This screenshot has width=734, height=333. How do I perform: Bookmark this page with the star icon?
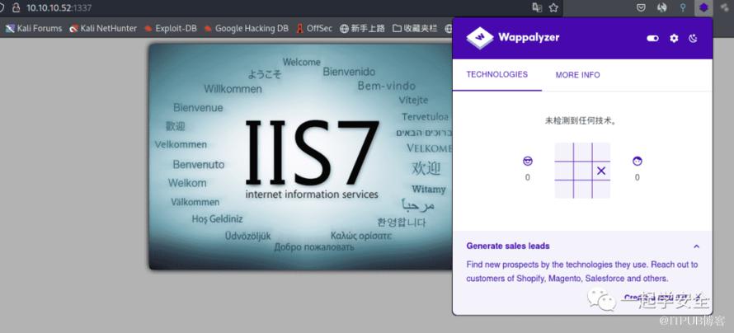pos(553,7)
